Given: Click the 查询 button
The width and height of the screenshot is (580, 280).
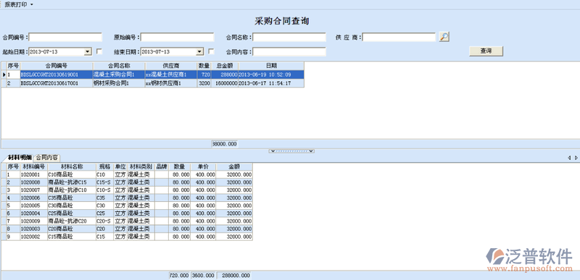Looking at the screenshot, I should [486, 51].
